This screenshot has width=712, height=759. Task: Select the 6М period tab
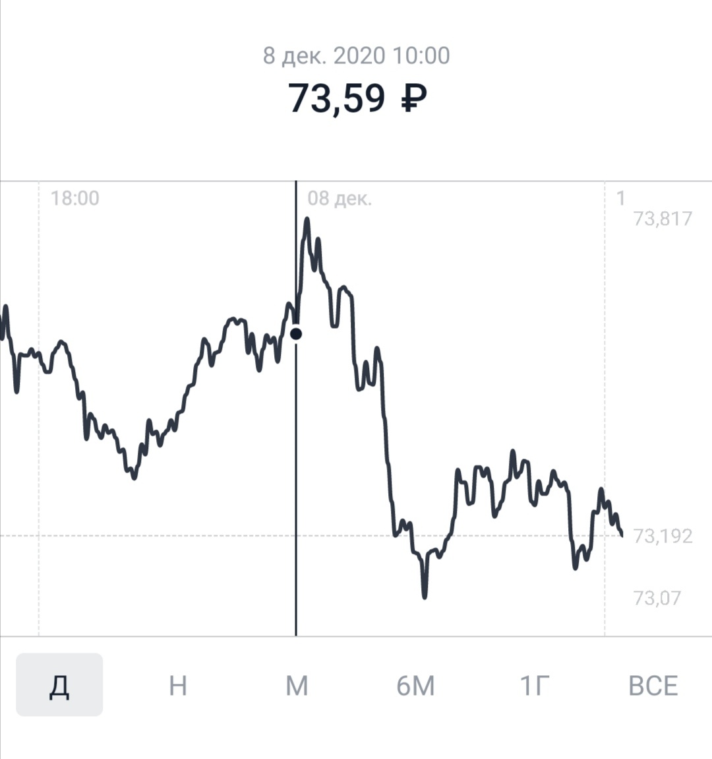[x=416, y=686]
